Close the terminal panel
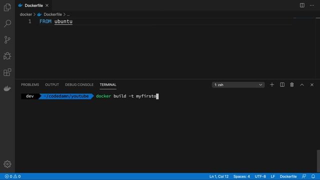Screen dimensions: 320x180 tap(312, 84)
